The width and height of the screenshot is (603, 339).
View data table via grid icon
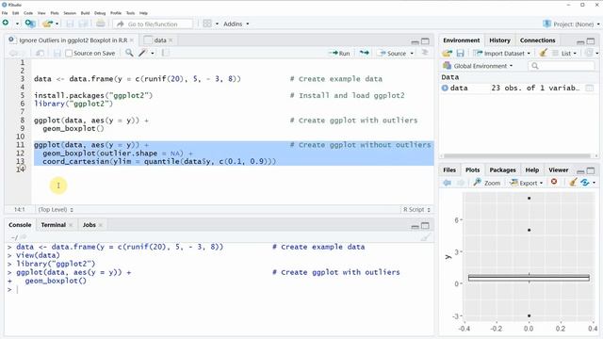[589, 88]
